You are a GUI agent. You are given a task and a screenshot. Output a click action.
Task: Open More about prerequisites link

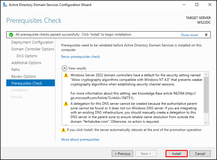[80, 139]
